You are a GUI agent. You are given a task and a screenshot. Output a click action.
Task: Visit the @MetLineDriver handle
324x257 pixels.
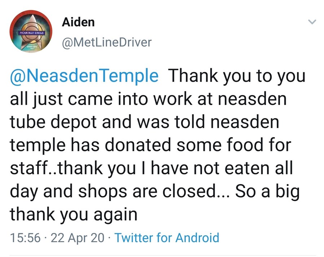coord(107,42)
